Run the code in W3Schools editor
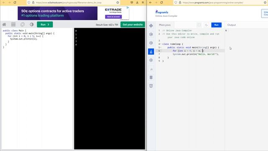The image size is (268, 151). point(45,24)
